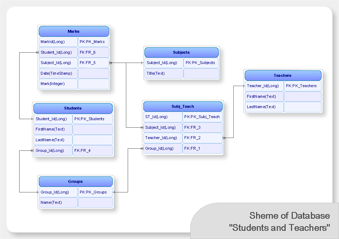Select the MarkId(Long) field
The width and height of the screenshot is (339, 239).
point(58,42)
